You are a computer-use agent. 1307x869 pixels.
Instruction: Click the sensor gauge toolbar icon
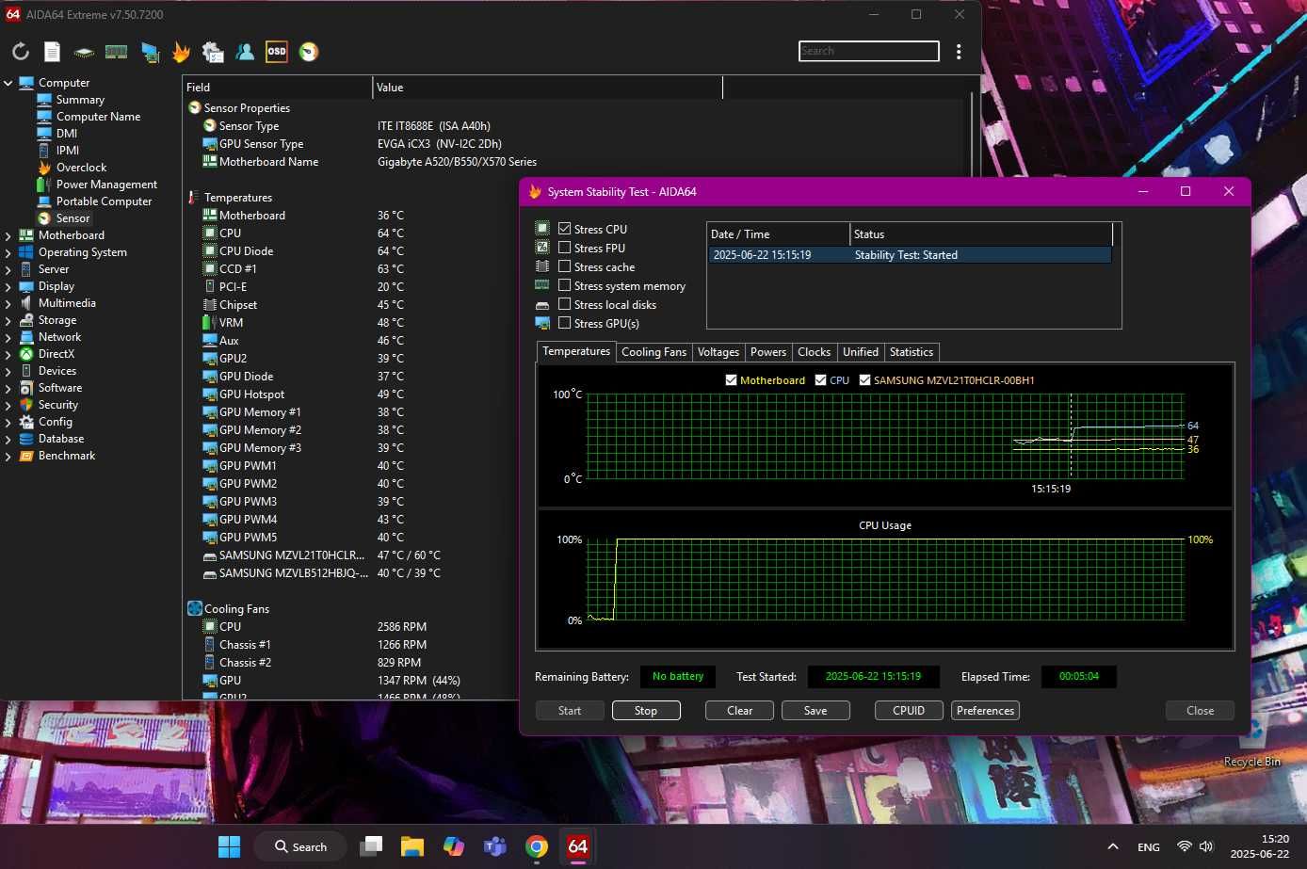309,52
